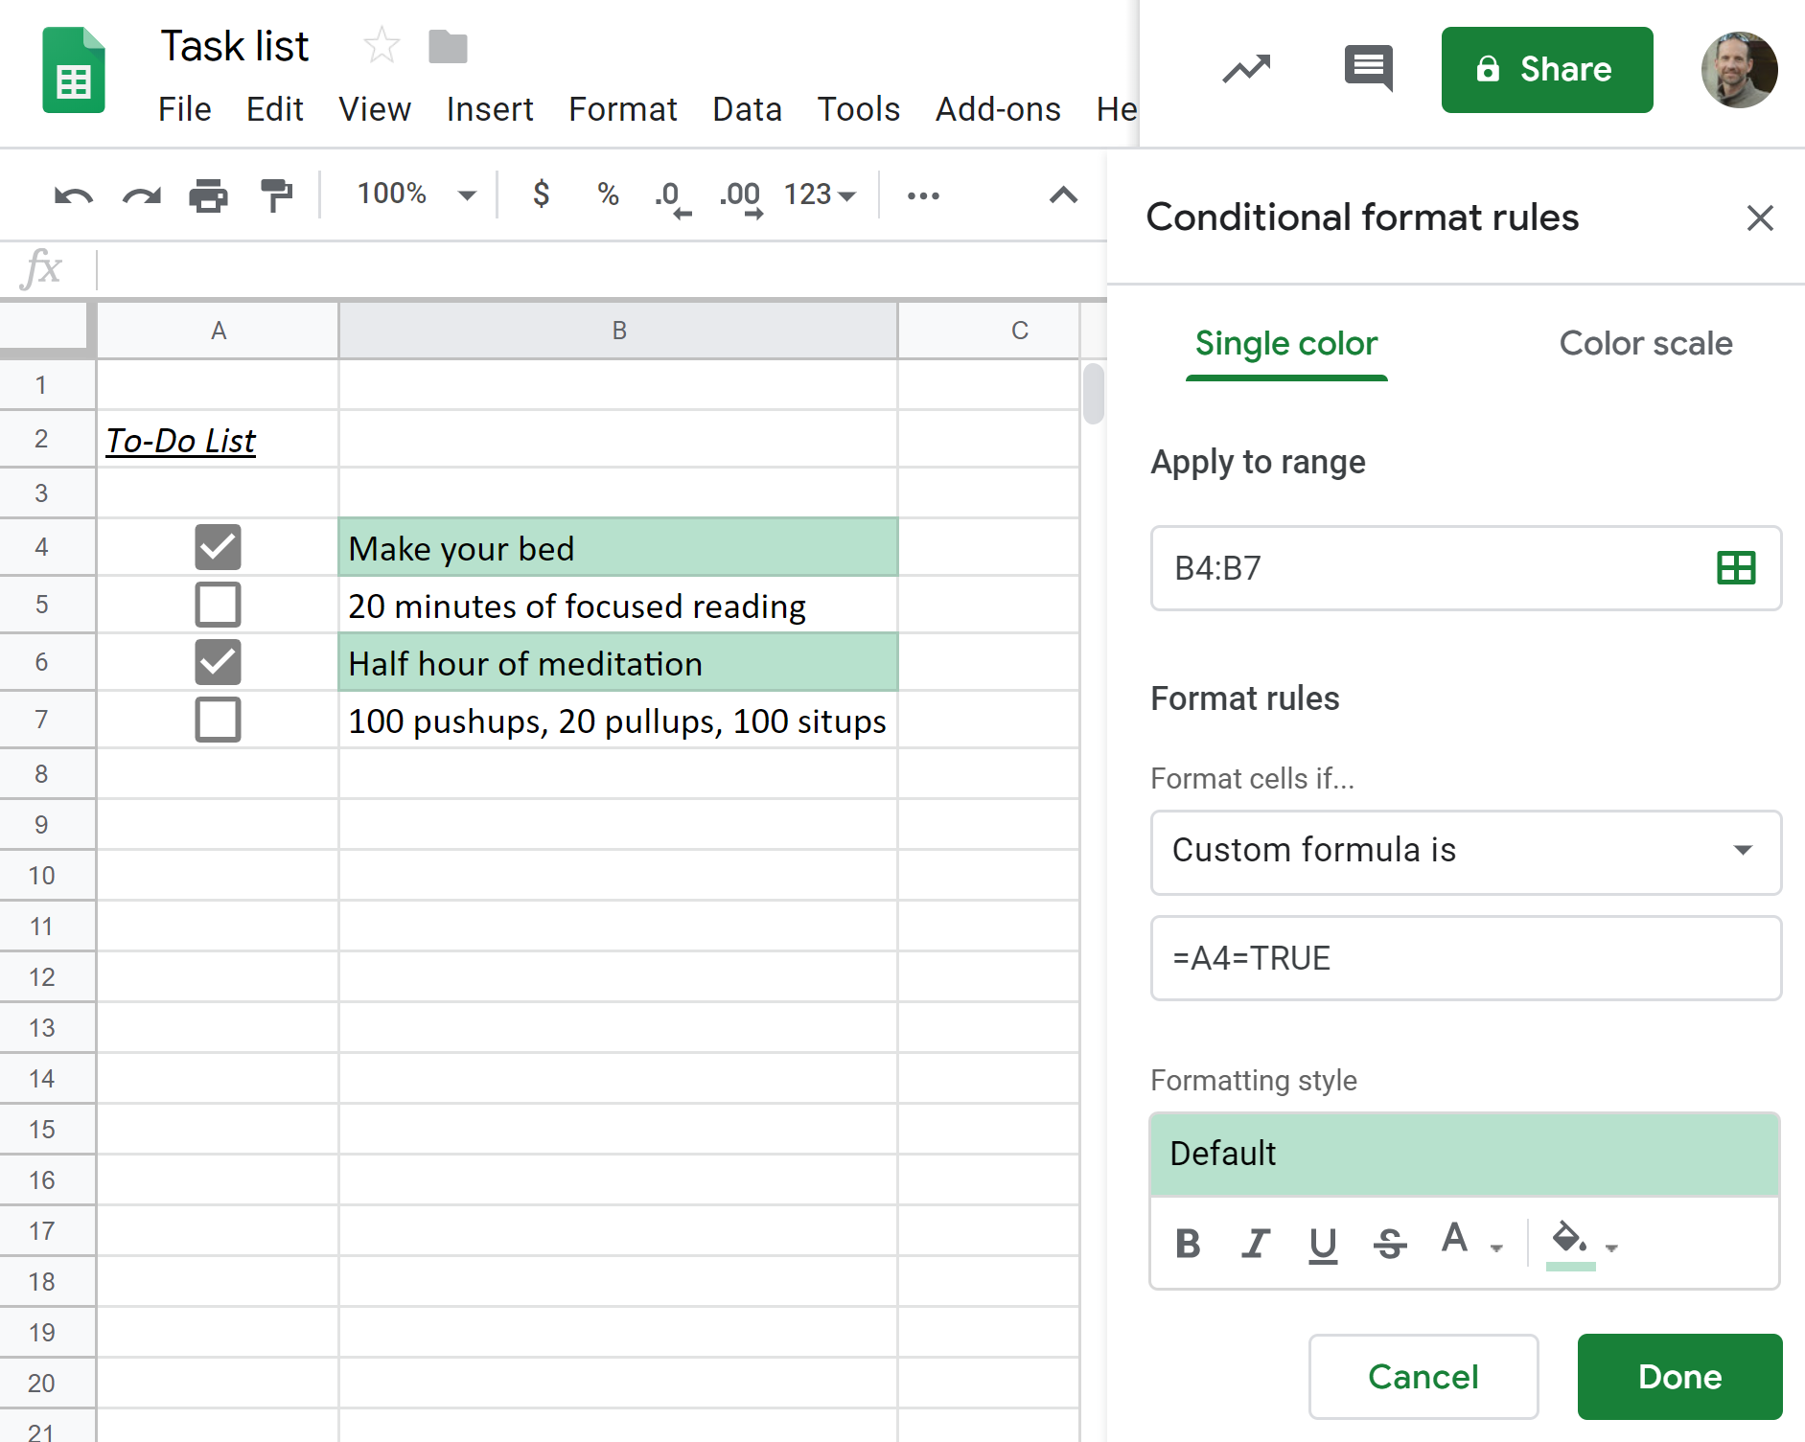Rename the Task list title
Image resolution: width=1805 pixels, height=1442 pixels.
coord(235,46)
